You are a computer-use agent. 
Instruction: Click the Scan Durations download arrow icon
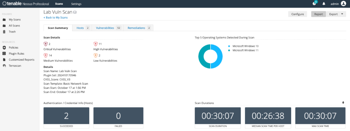tap(343, 102)
